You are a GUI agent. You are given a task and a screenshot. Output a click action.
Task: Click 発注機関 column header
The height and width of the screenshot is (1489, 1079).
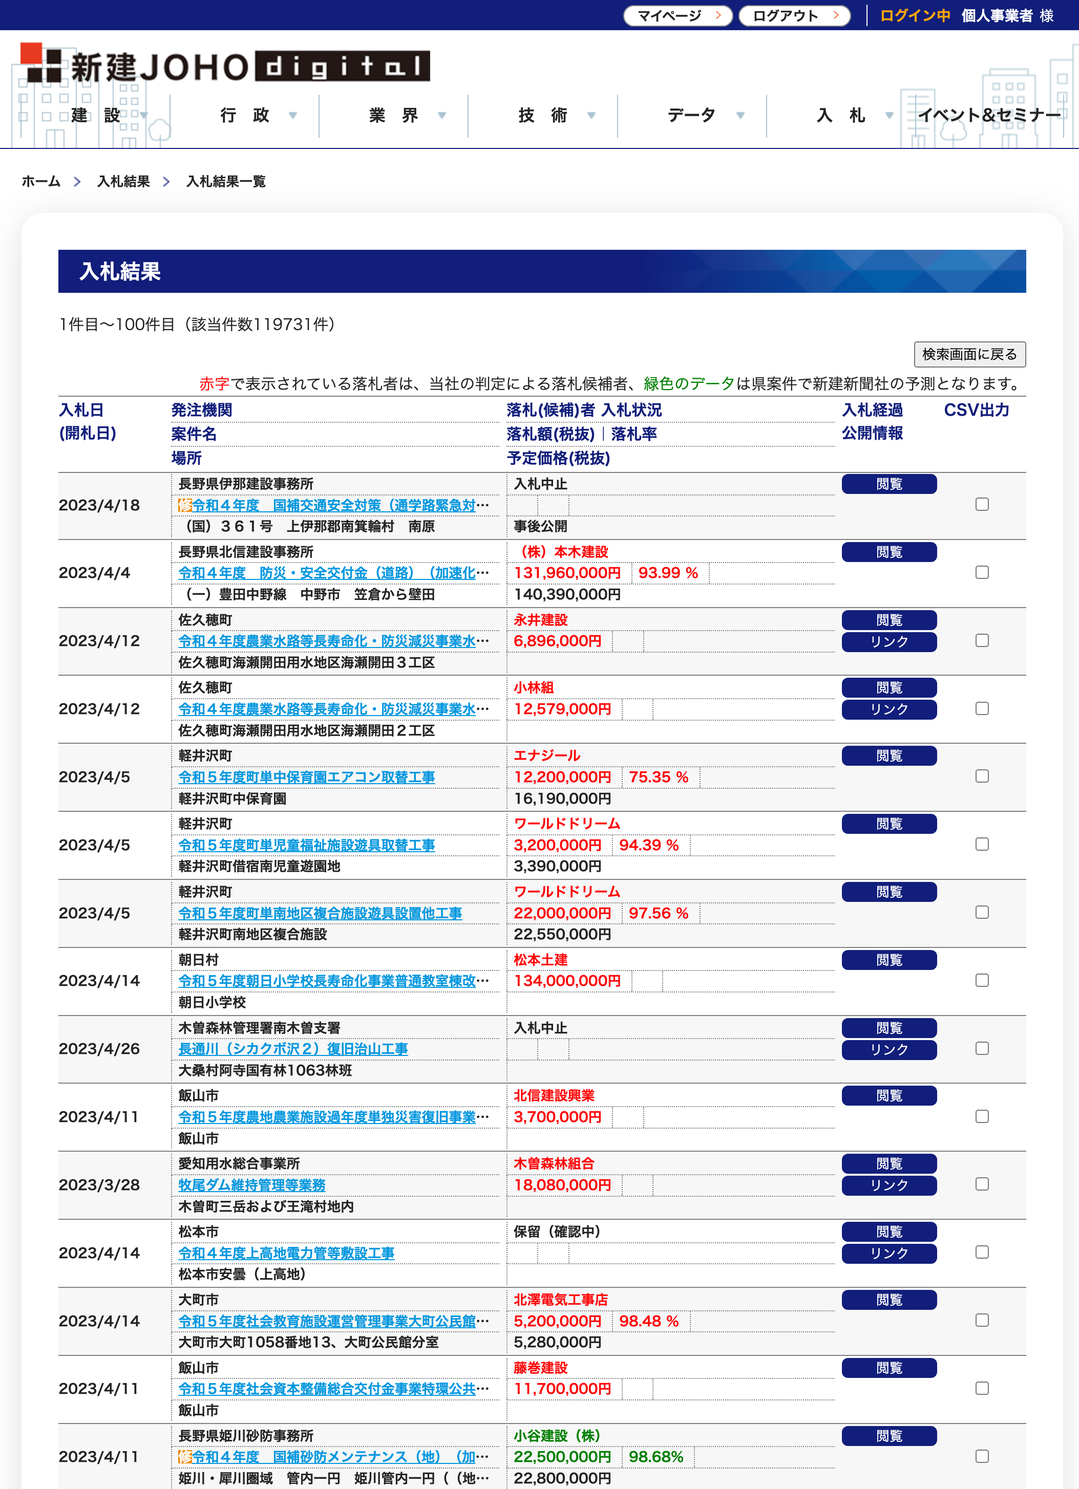pyautogui.click(x=202, y=411)
